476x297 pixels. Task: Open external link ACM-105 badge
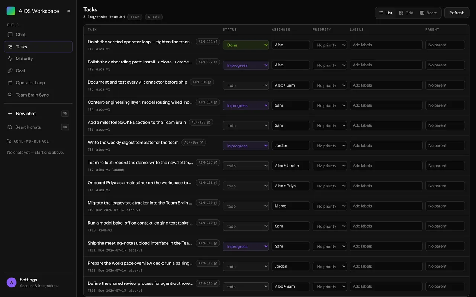pyautogui.click(x=201, y=122)
